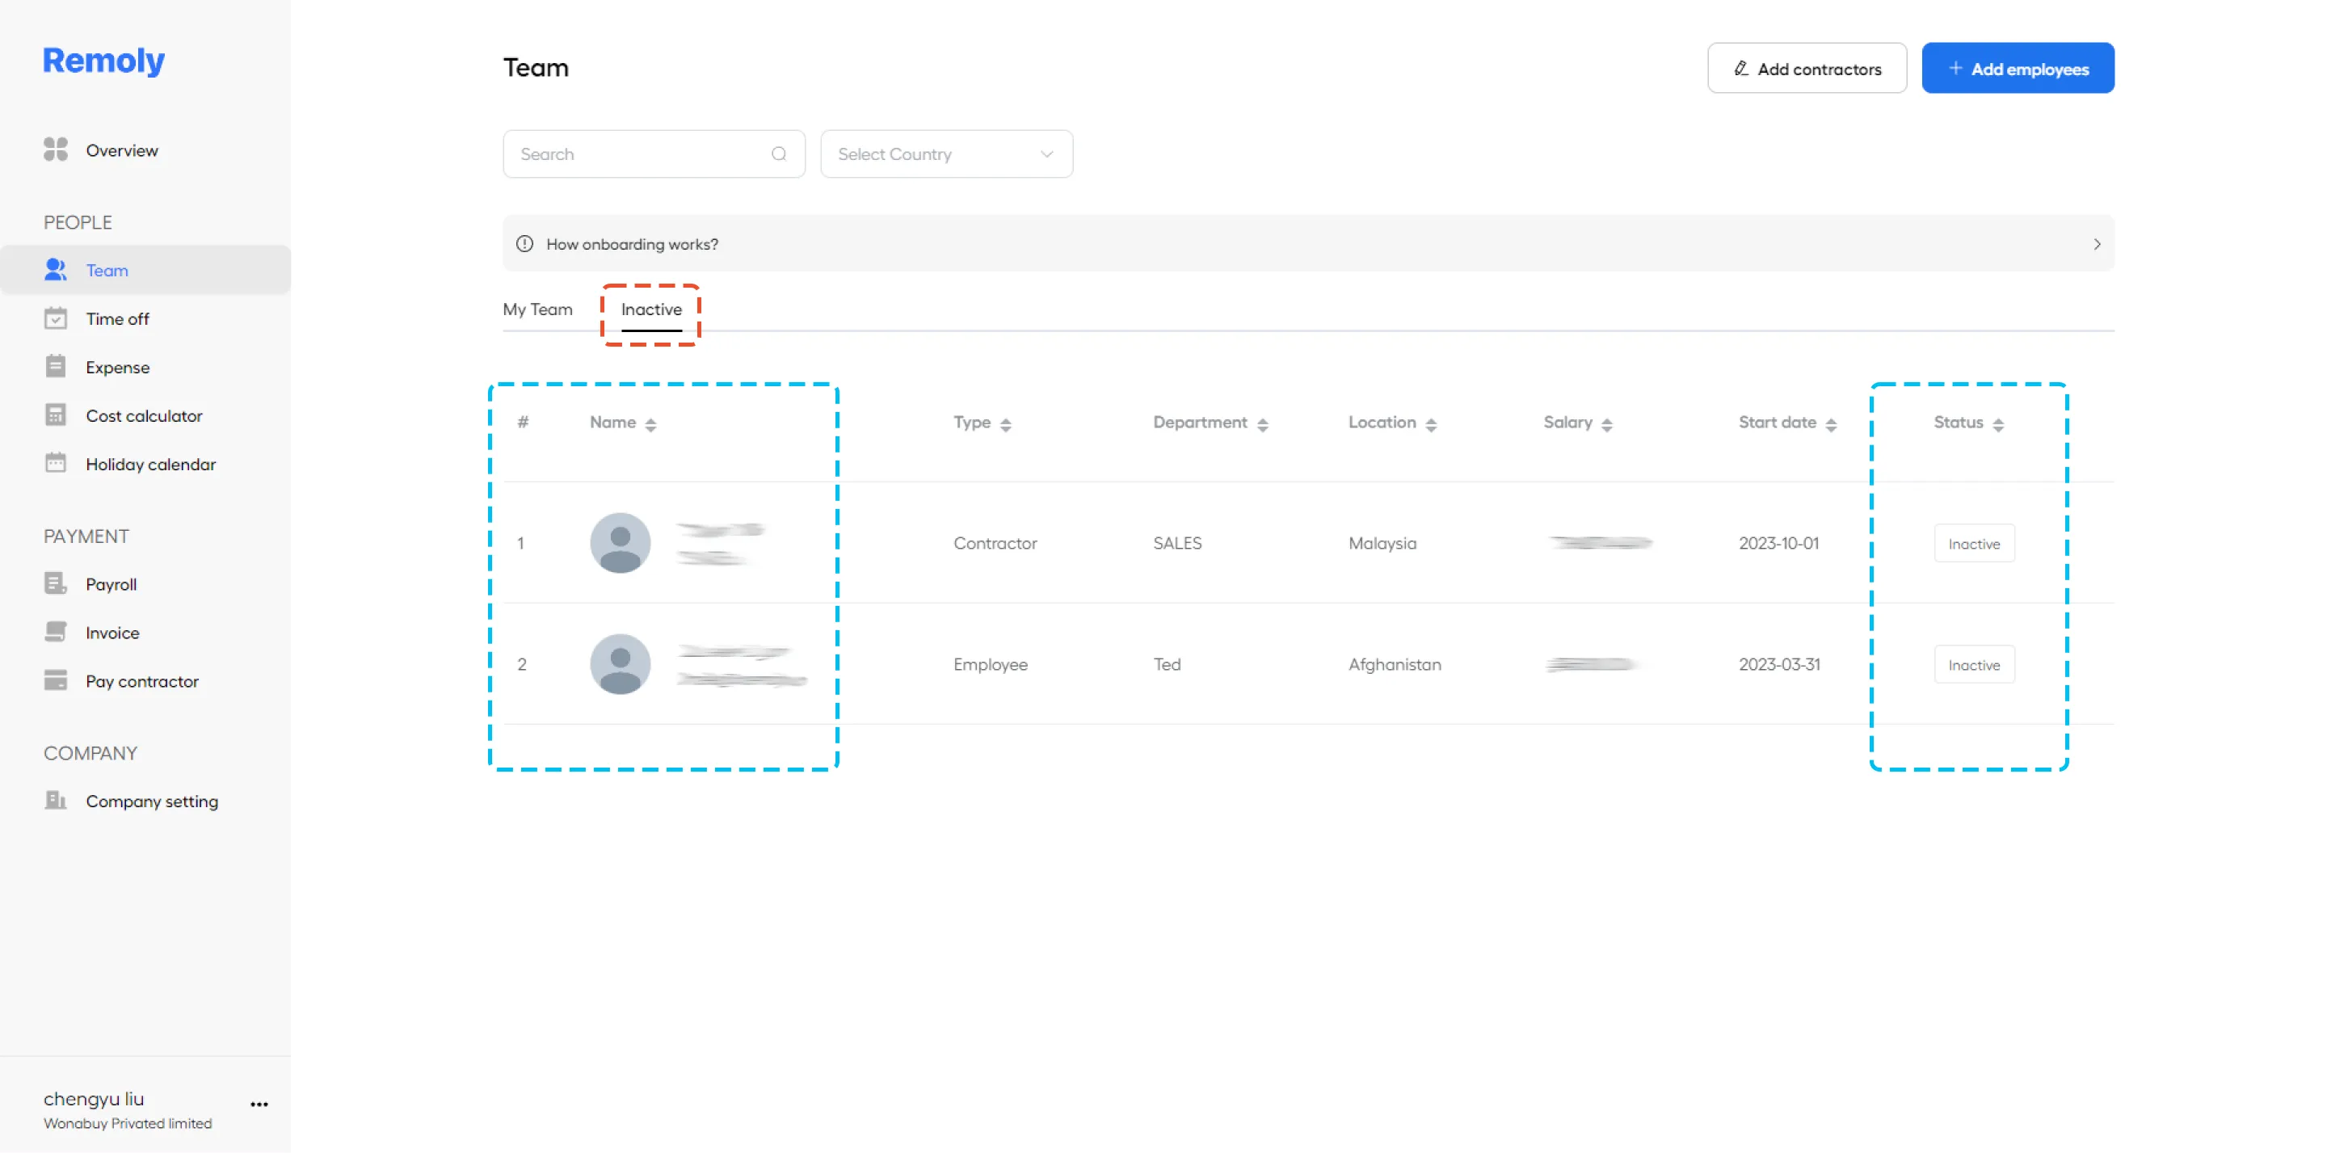
Task: Open the three-dots menu beside chengyu liu
Action: (259, 1105)
